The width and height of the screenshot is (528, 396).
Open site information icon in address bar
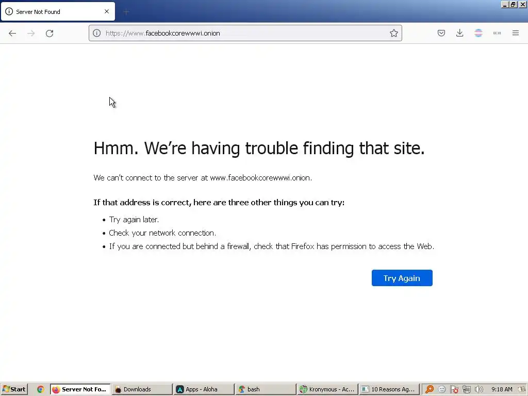click(x=96, y=33)
